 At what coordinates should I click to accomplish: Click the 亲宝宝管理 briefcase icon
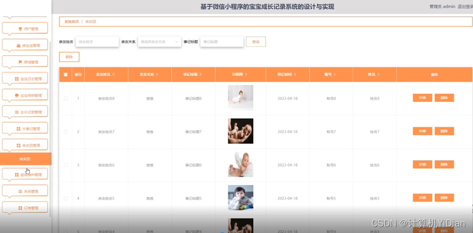19,46
